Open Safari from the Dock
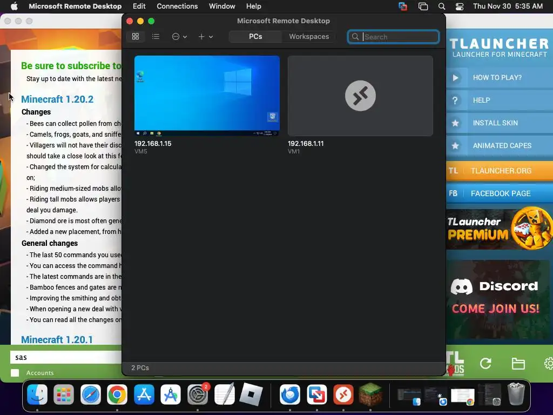Viewport: 553px width, 415px height. pyautogui.click(x=91, y=394)
